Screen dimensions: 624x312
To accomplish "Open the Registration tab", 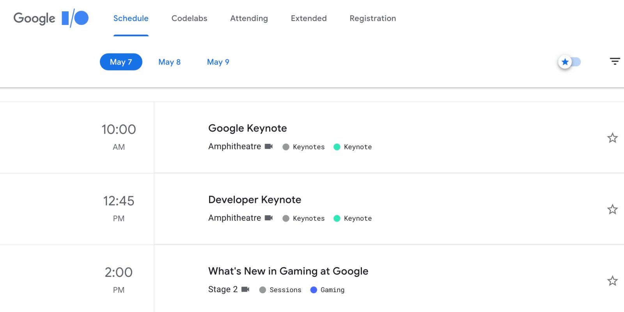I will (372, 18).
